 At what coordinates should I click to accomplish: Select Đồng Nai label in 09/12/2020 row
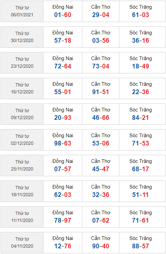[x=63, y=110]
